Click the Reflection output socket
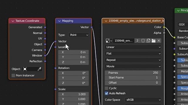The image size is (188, 105). (45, 61)
